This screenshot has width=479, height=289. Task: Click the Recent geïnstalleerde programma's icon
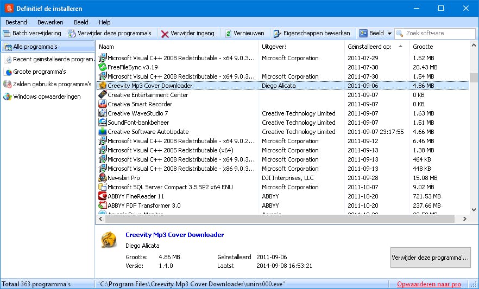click(8, 60)
